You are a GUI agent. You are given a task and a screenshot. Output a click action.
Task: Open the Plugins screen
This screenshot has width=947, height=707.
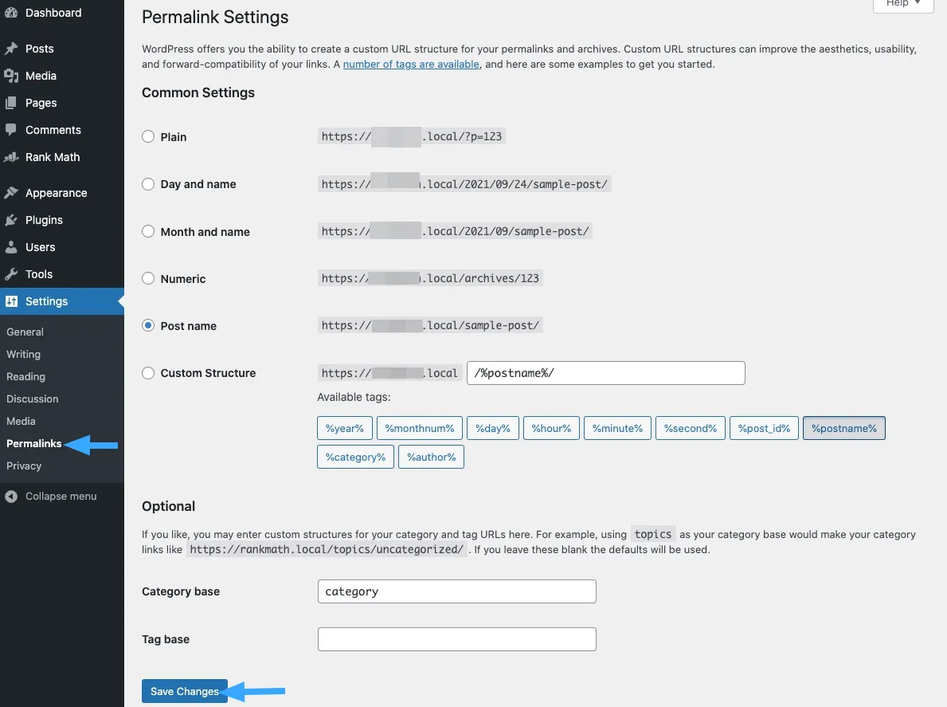click(x=46, y=220)
